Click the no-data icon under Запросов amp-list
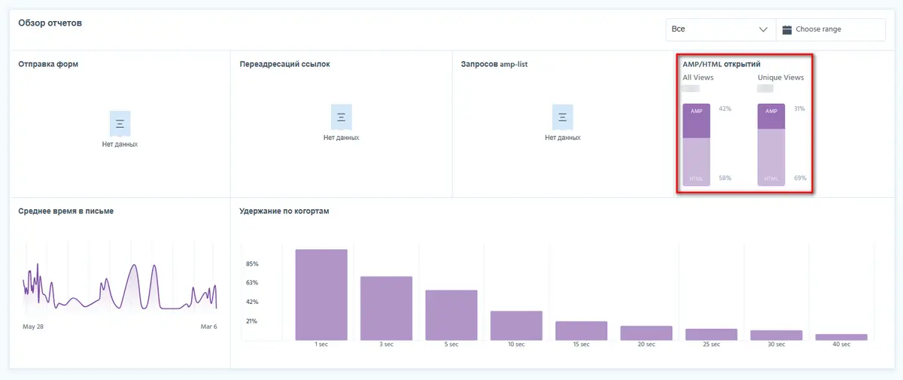Screen dimensions: 903x380 562,117
